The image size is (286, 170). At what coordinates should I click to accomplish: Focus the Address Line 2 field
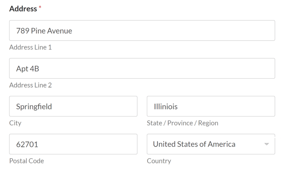pos(142,68)
